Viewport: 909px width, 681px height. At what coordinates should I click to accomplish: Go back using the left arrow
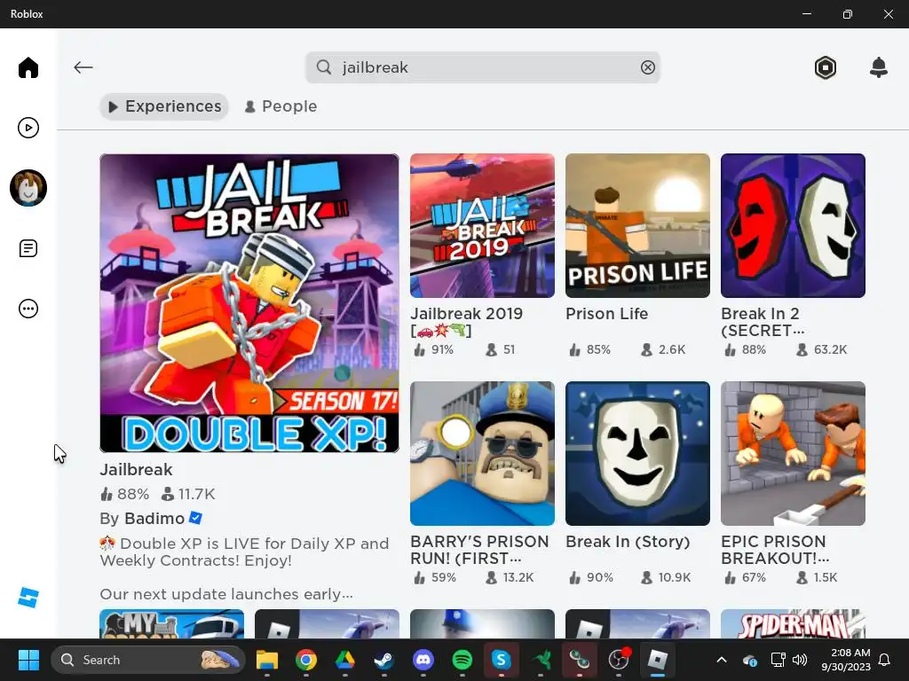tap(83, 67)
